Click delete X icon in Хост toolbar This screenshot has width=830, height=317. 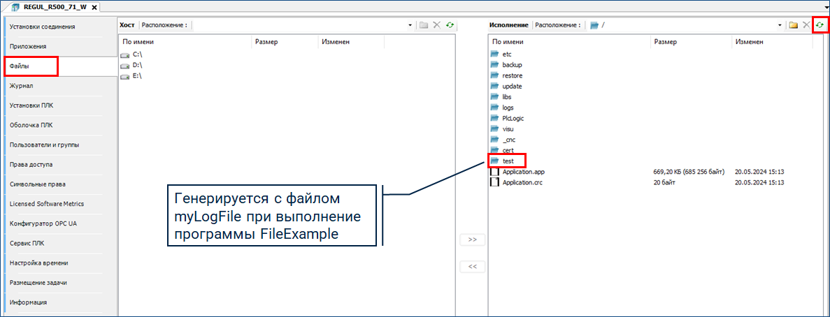tap(436, 25)
